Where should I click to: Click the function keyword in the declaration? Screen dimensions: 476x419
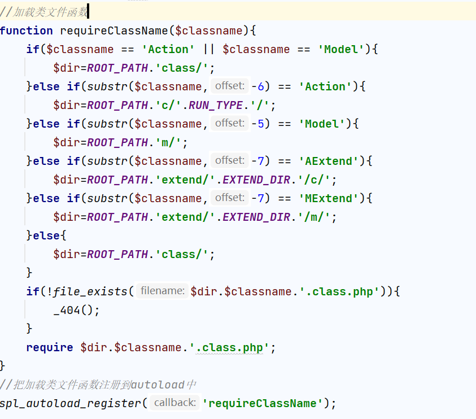pos(26,30)
